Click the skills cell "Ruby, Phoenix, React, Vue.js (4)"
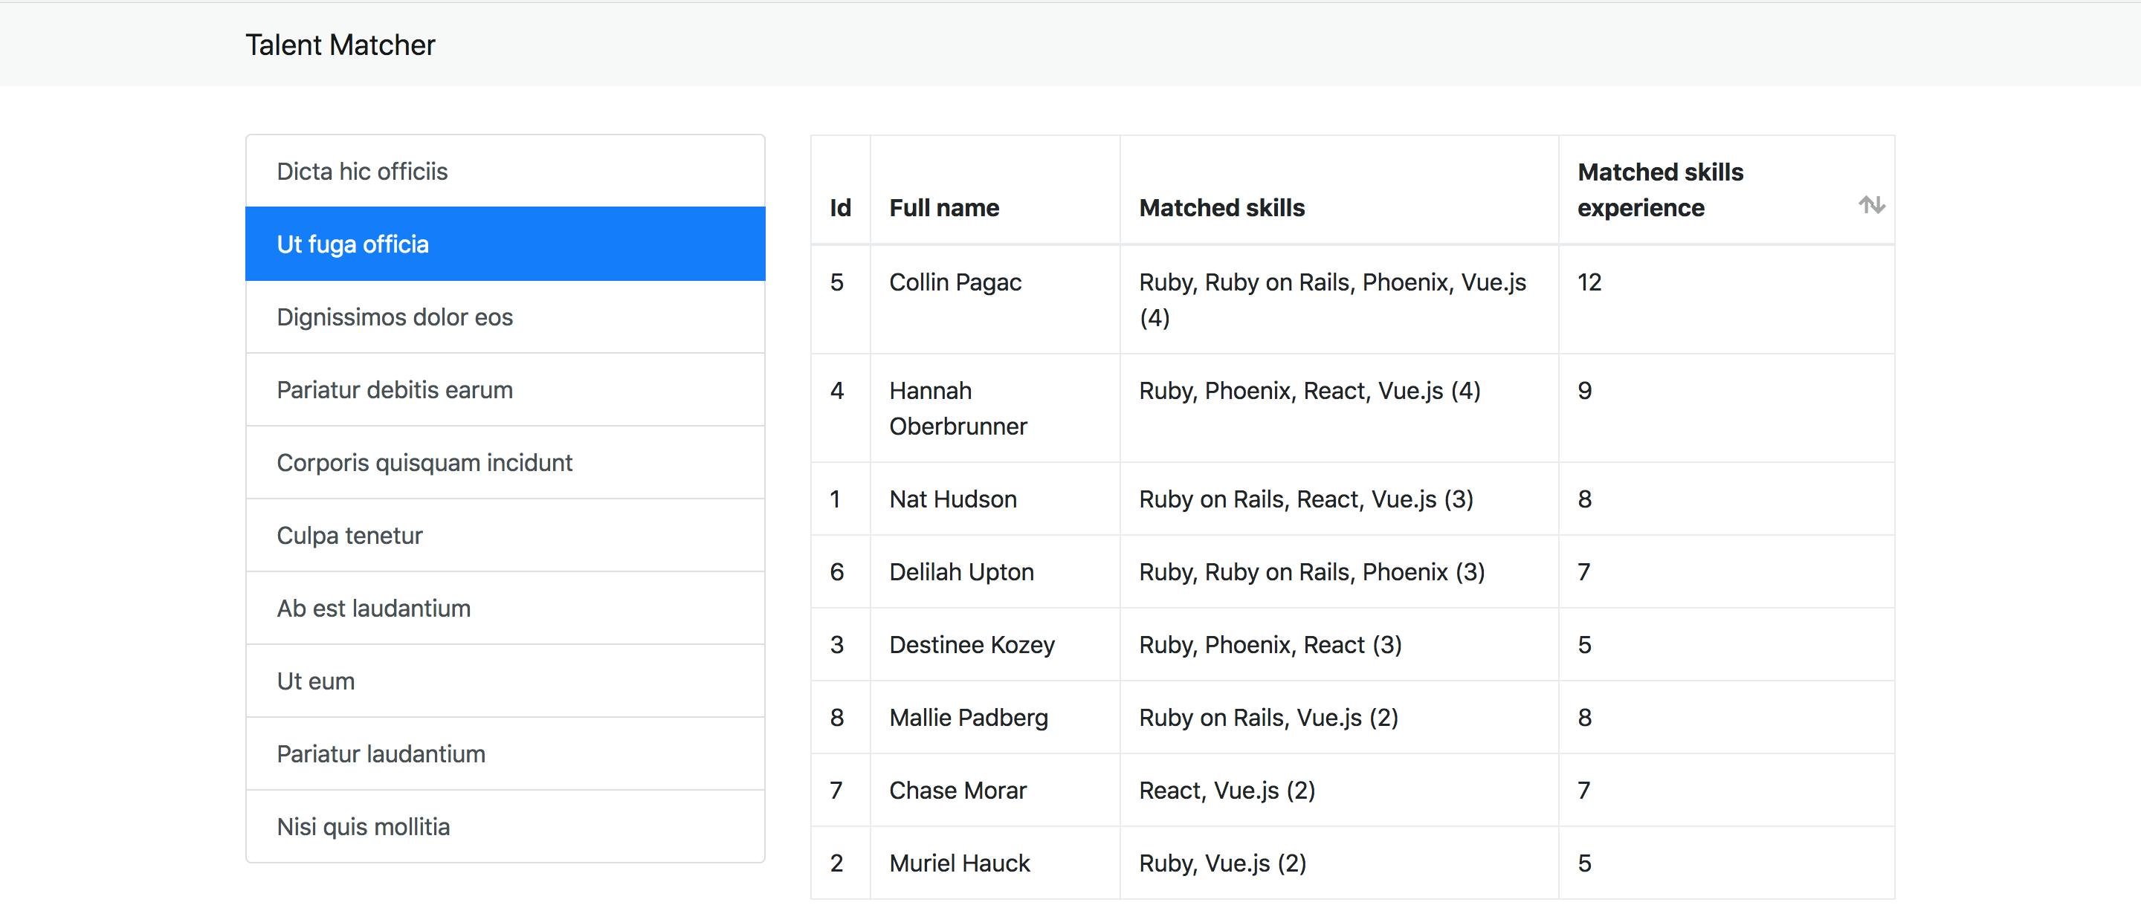The height and width of the screenshot is (905, 2141). tap(1339, 408)
